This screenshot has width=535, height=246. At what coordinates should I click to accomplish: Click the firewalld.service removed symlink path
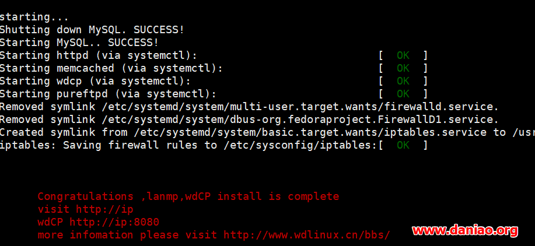[300, 107]
